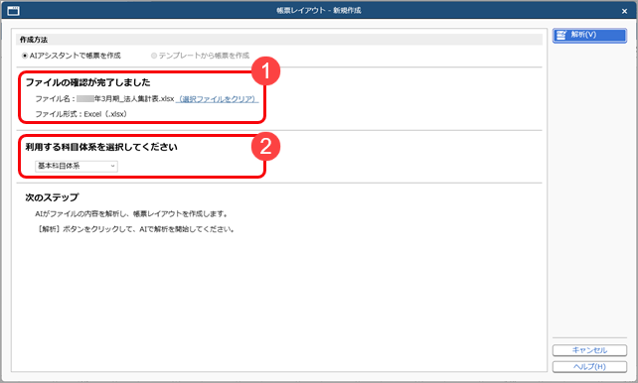
Task: Open help with ヘルプ(H) button
Action: point(589,367)
